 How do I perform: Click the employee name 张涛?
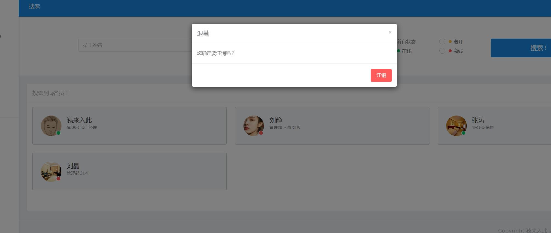(478, 120)
